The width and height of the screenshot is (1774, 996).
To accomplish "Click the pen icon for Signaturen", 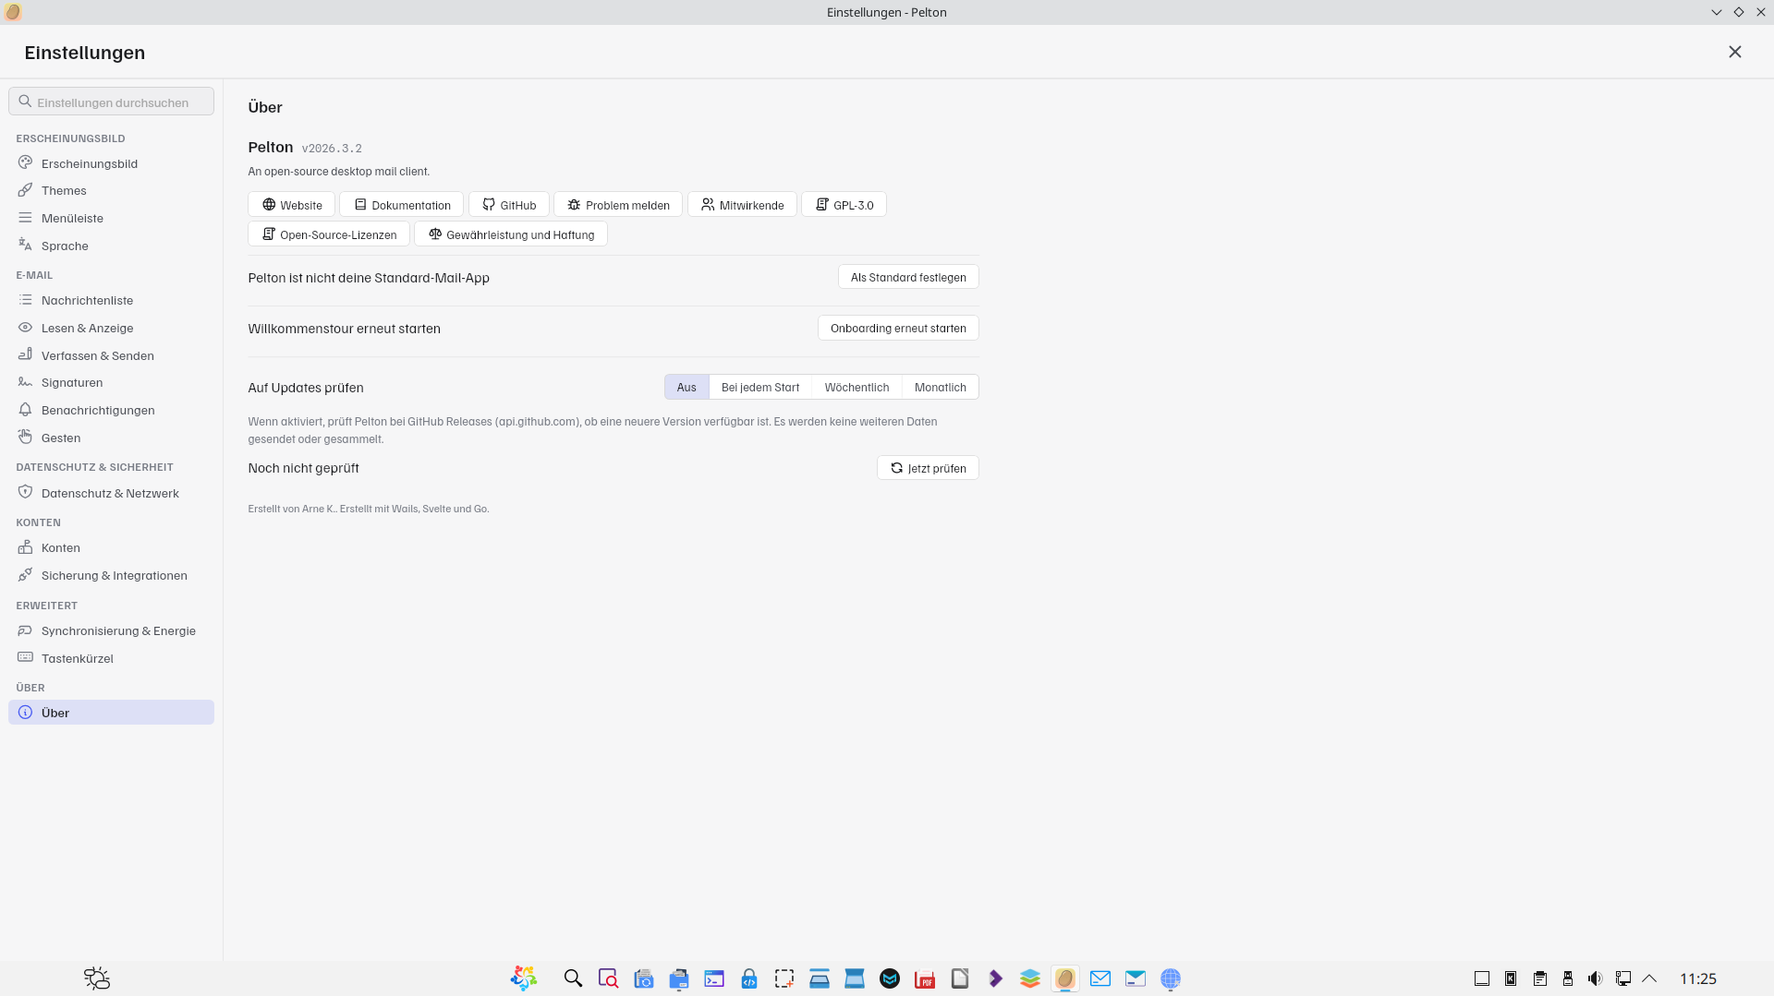I will (x=25, y=382).
